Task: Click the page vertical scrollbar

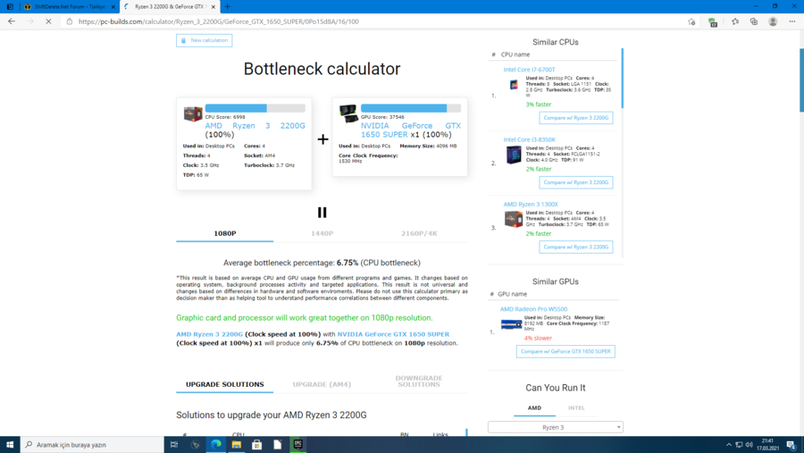Action: pyautogui.click(x=801, y=80)
